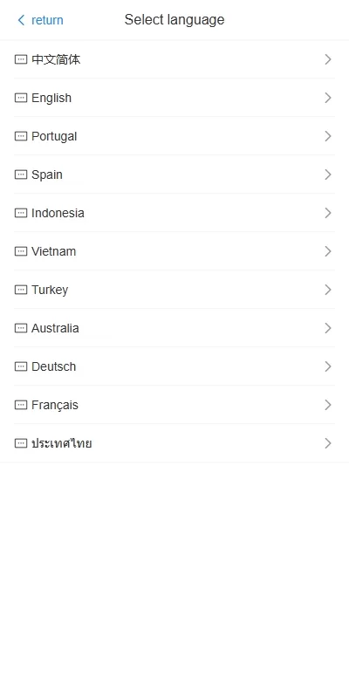The height and width of the screenshot is (698, 349).
Task: Click the message icon beside Vietnam
Action: coord(21,251)
